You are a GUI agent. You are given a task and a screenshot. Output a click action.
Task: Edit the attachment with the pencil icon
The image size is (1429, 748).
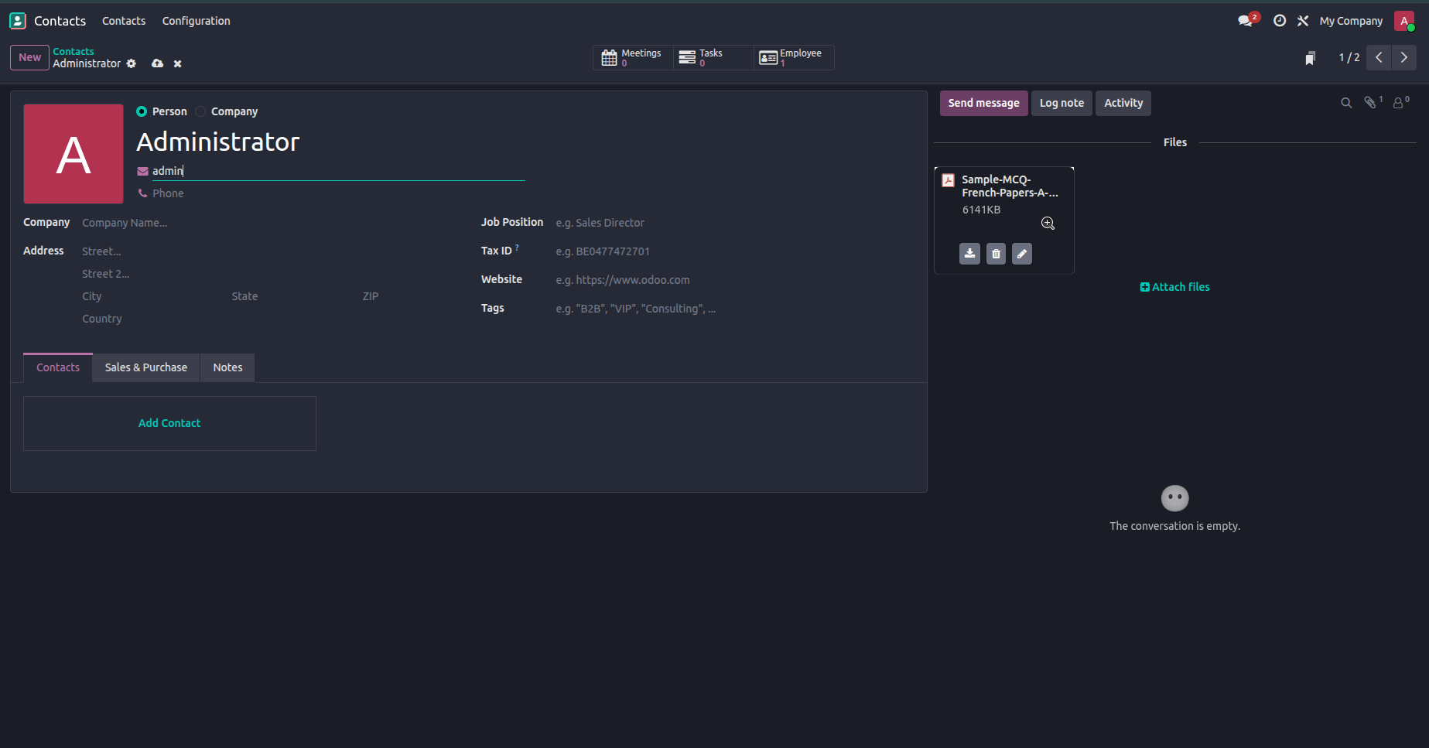click(x=1022, y=254)
